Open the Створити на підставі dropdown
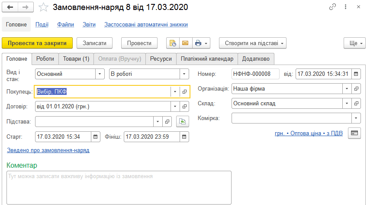367x205 pixels. 253,43
